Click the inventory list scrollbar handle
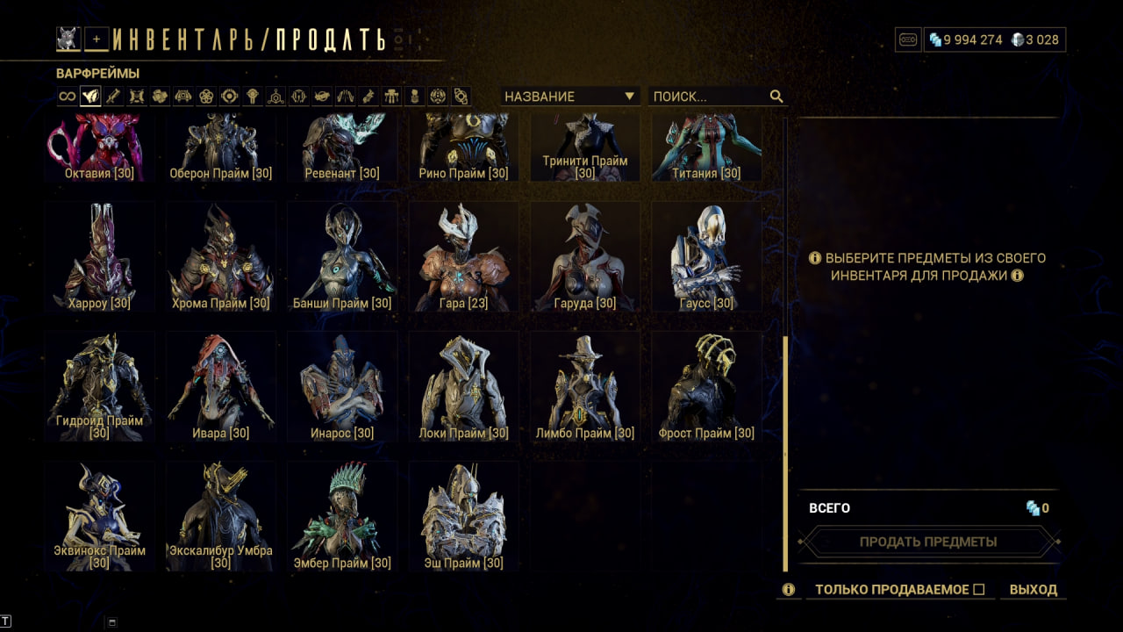The image size is (1123, 632). (x=785, y=454)
